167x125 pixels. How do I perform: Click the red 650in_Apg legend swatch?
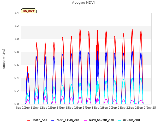pos(29,120)
